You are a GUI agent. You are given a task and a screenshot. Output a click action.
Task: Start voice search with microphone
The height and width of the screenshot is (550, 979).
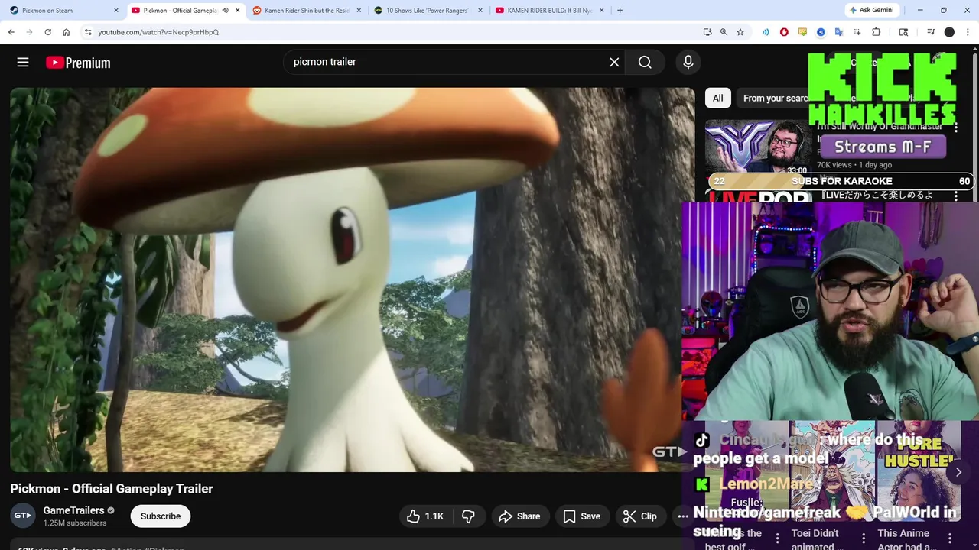[688, 62]
